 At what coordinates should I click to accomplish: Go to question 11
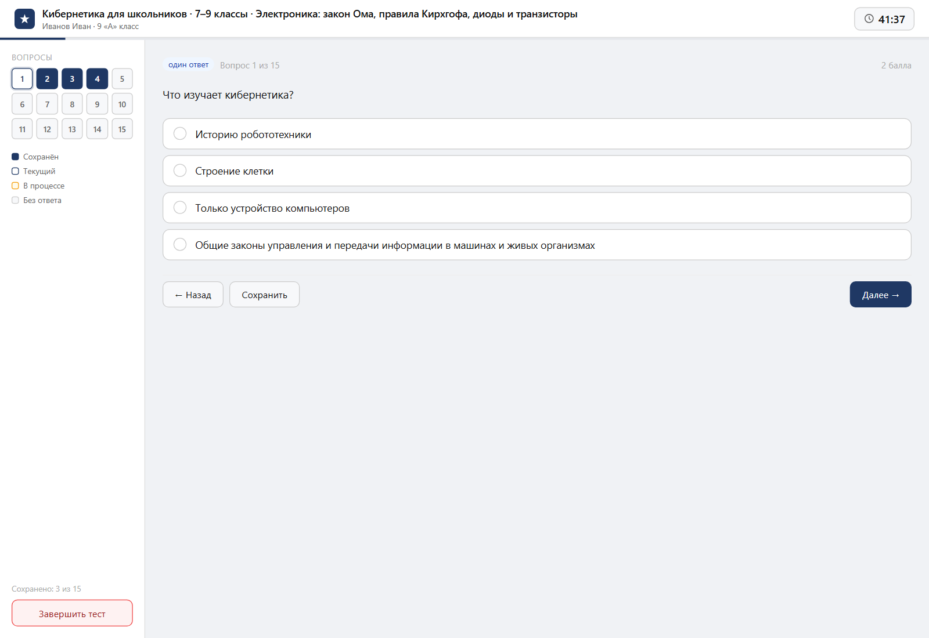point(22,129)
